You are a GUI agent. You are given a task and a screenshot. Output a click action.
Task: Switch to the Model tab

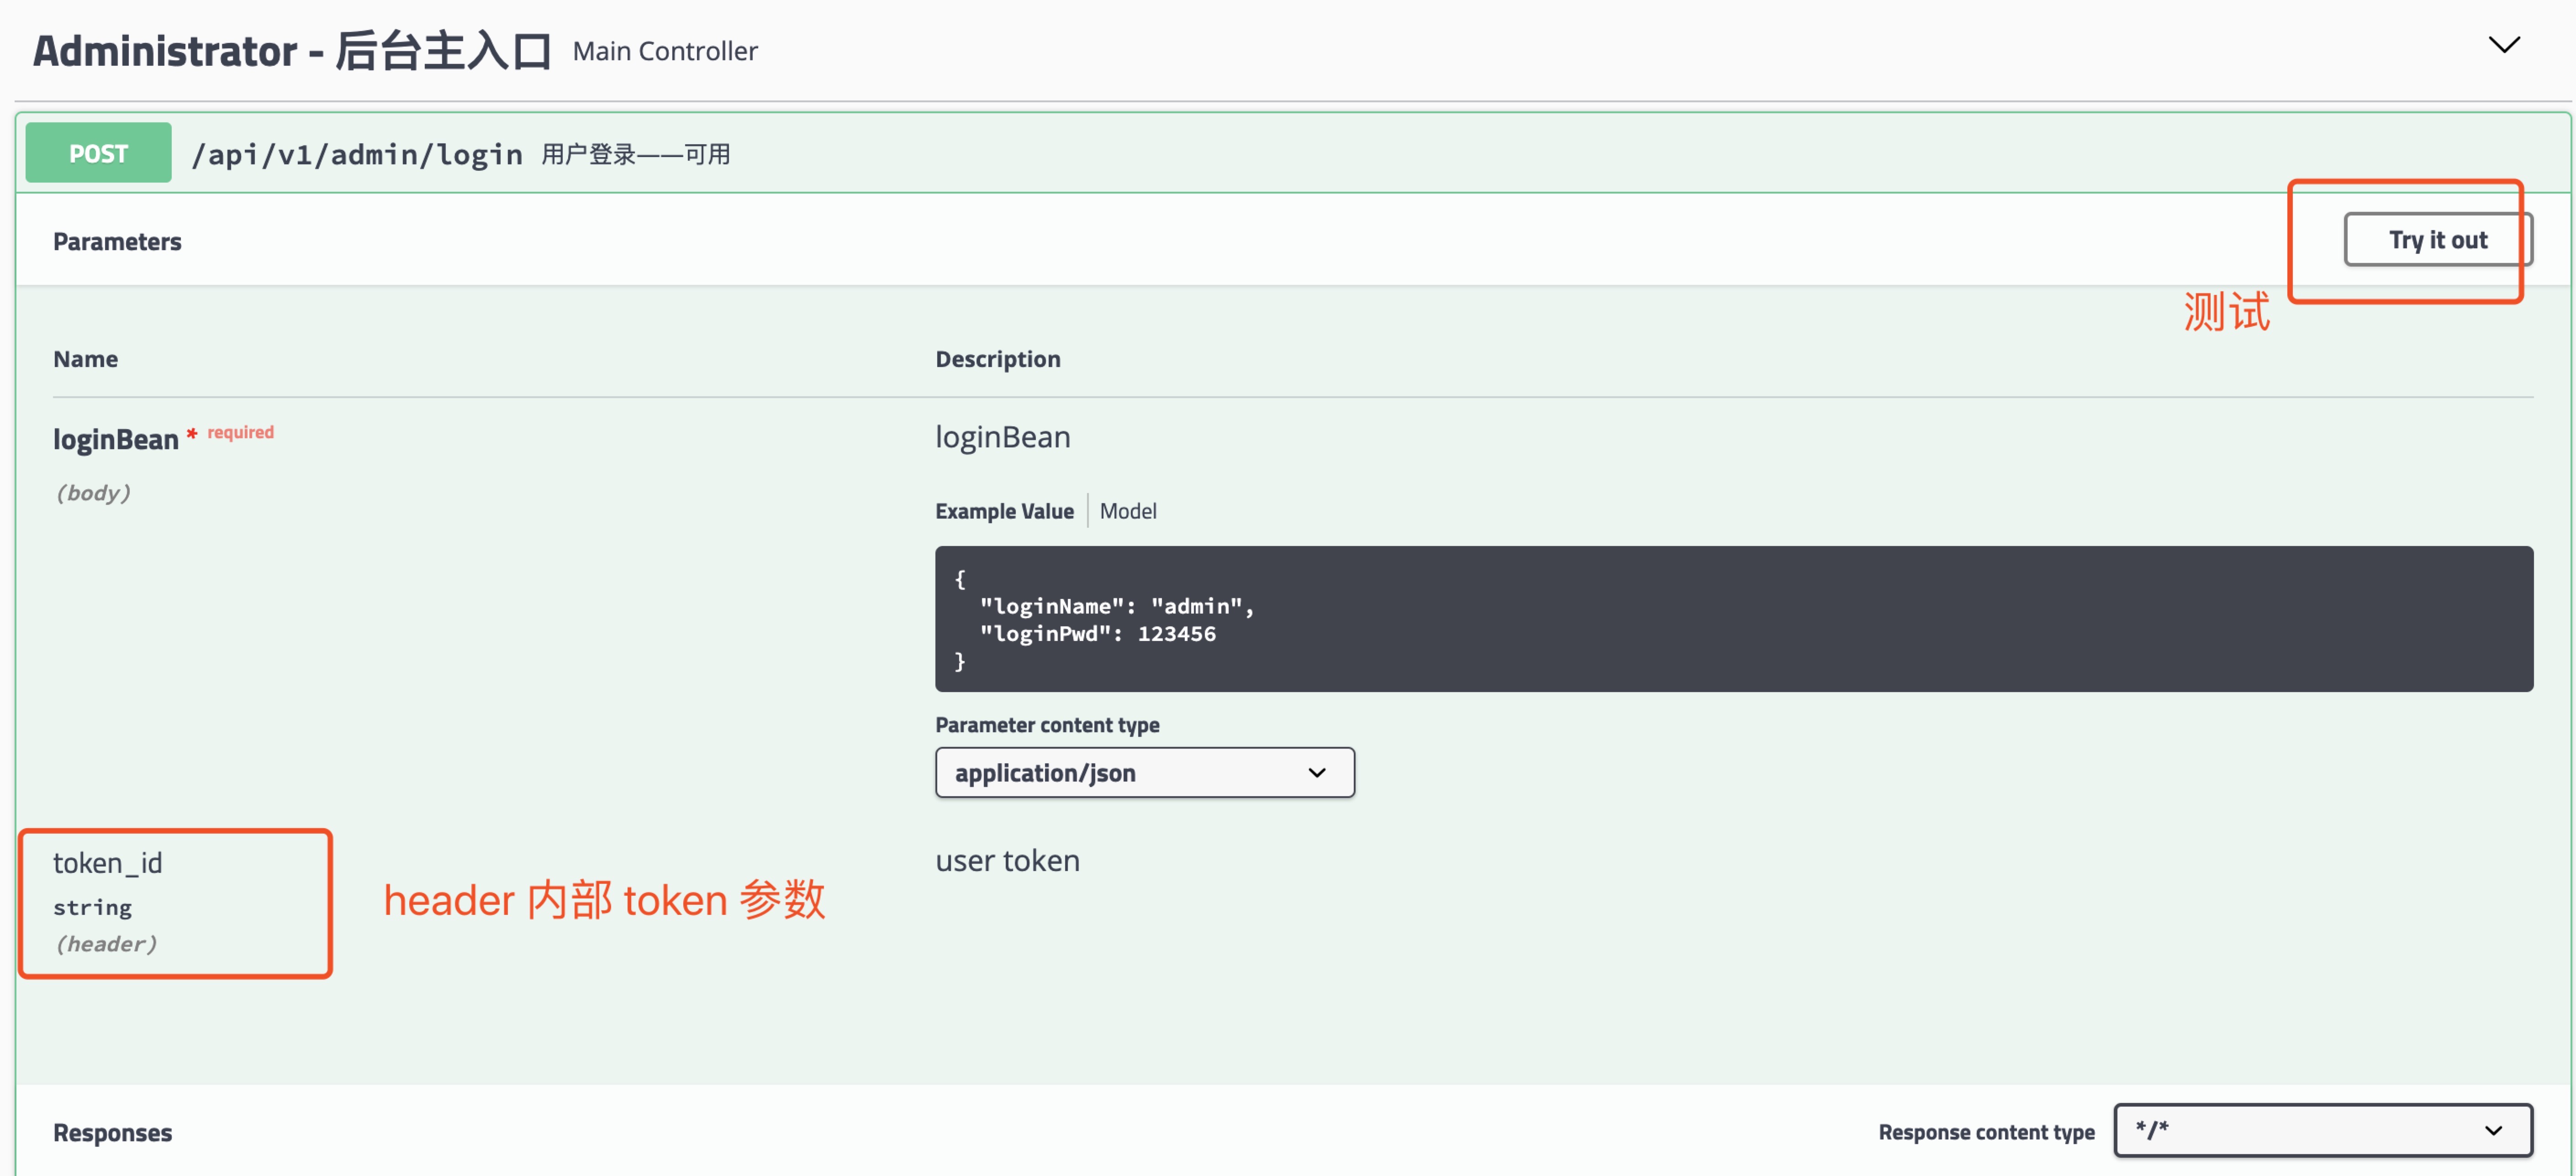[1127, 510]
